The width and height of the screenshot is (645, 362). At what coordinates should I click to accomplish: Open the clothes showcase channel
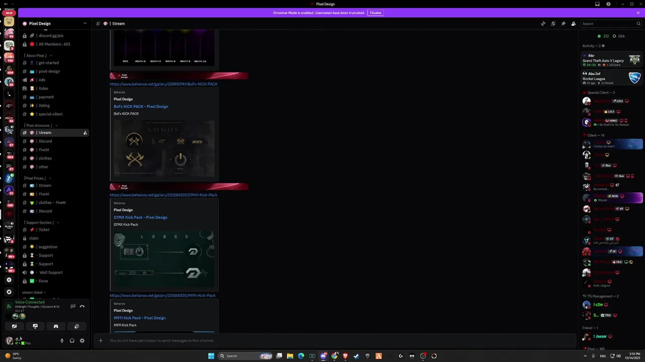(x=55, y=158)
